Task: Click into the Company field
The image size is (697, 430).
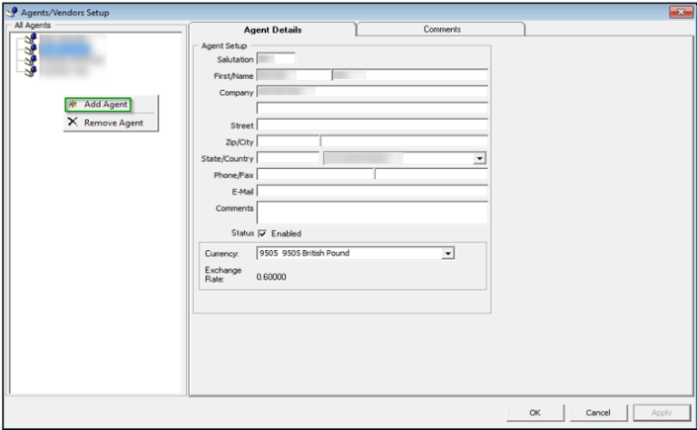Action: pos(372,92)
